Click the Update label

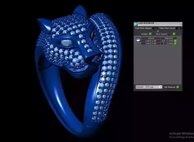pyautogui.click(x=144, y=34)
